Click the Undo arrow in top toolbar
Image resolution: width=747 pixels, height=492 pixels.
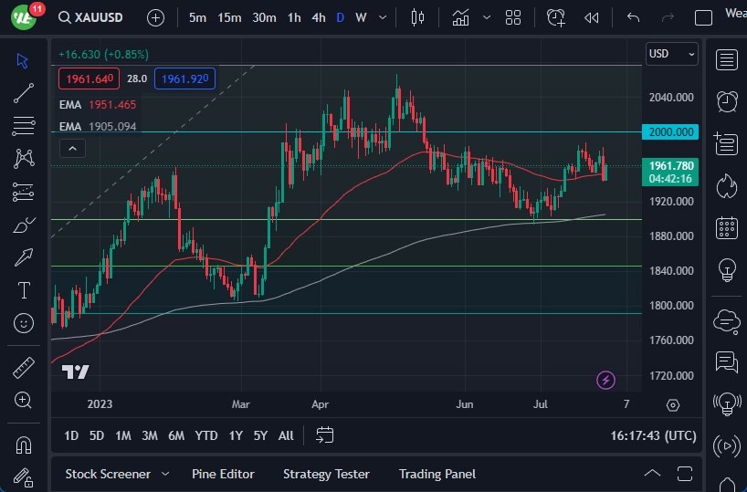tap(633, 17)
